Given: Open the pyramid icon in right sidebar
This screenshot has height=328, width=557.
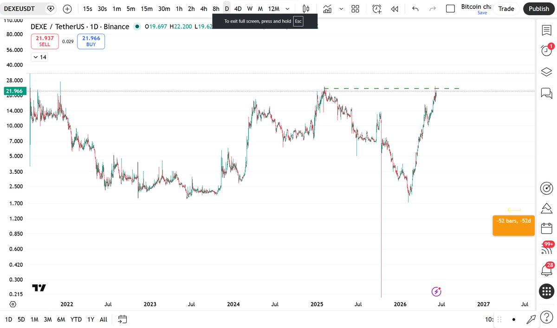Looking at the screenshot, I should click(x=546, y=208).
